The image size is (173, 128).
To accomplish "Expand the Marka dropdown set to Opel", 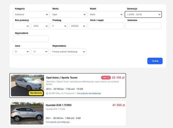I will (68, 15).
